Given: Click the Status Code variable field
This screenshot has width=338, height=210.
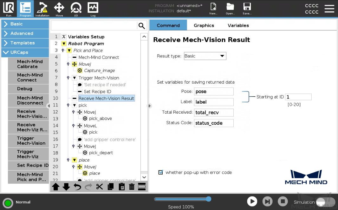Looking at the screenshot, I should coord(214,123).
